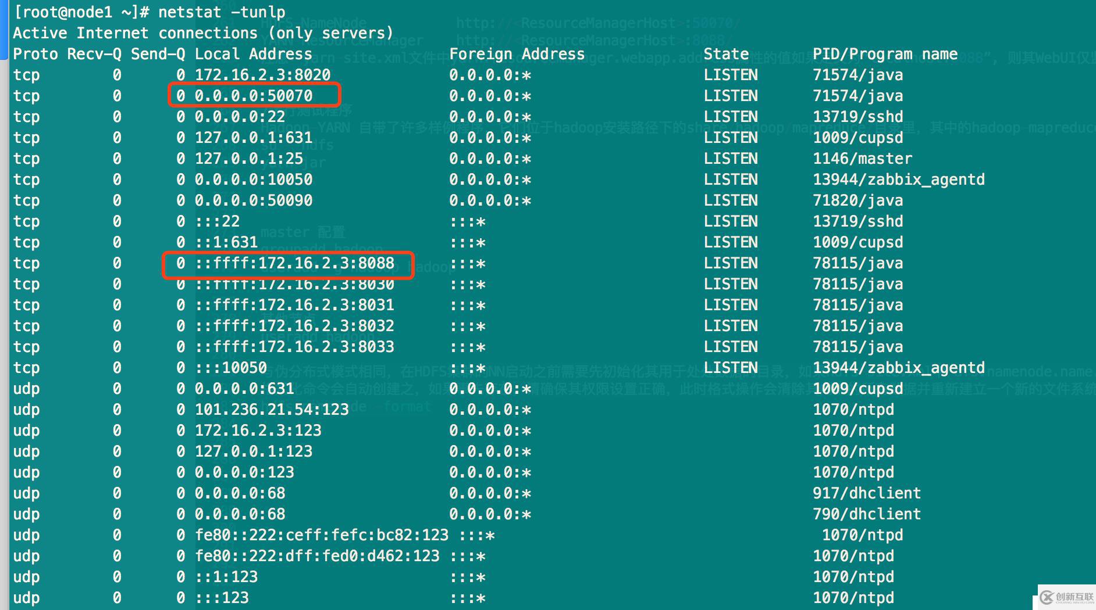Screen dimensions: 1096x610
Task: Select '1070/ntpd' in the 101.236.21.54:123 row
Action: tap(853, 410)
